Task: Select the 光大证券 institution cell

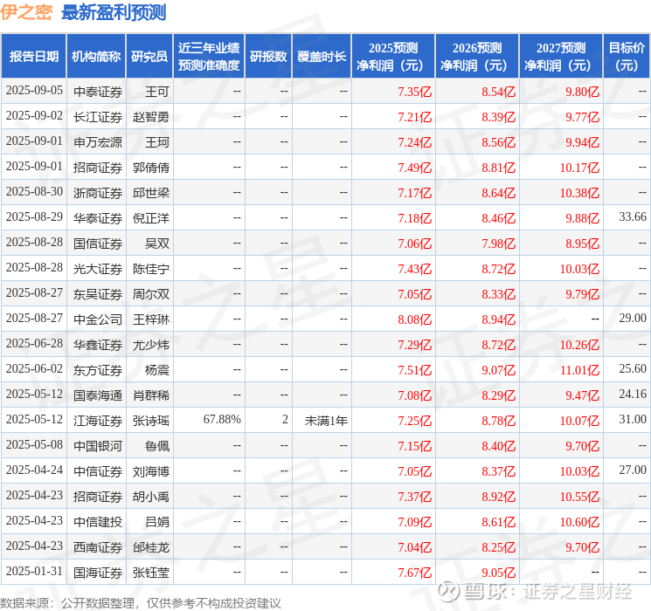Action: [x=98, y=269]
